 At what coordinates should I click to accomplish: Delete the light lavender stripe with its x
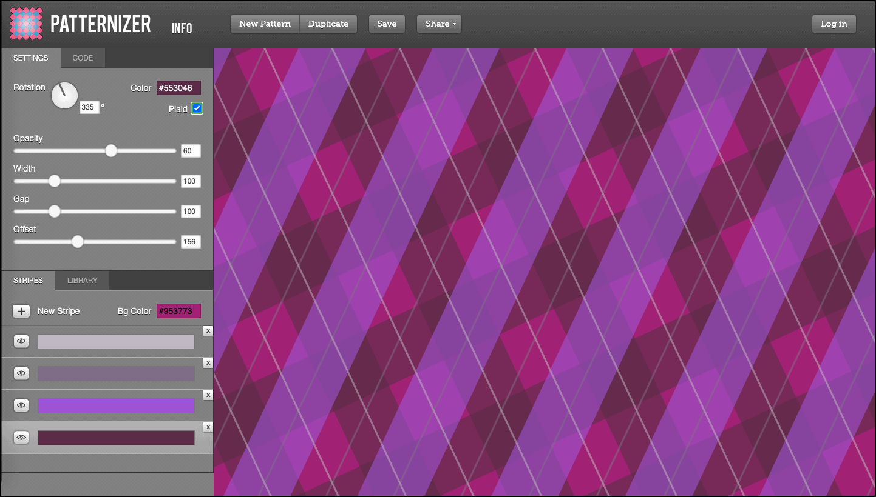pyautogui.click(x=208, y=331)
